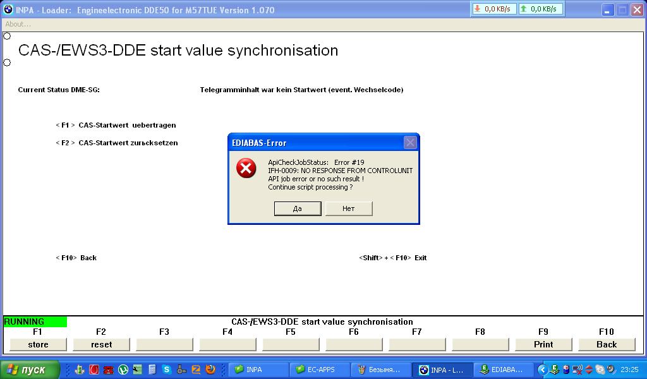Image resolution: width=647 pixels, height=379 pixels.
Task: Open the green robot quick launch icon
Action: [80, 370]
